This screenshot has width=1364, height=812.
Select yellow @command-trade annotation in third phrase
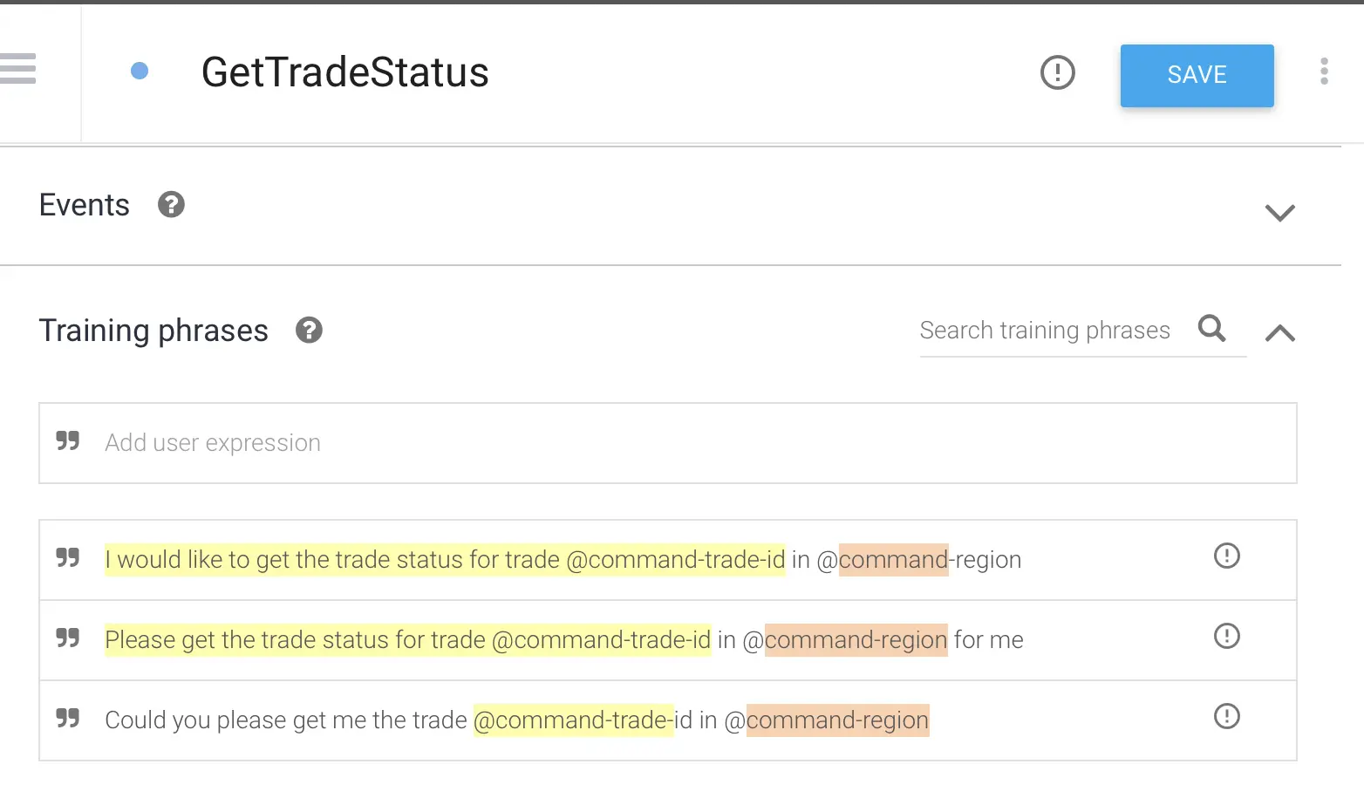click(573, 720)
